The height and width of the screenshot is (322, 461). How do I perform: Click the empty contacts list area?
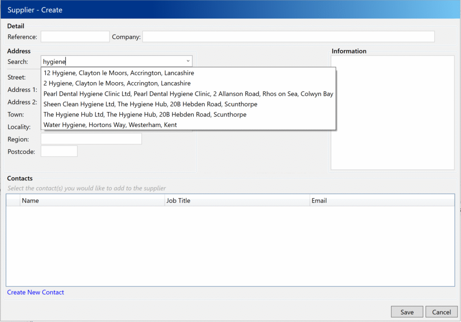230,246
